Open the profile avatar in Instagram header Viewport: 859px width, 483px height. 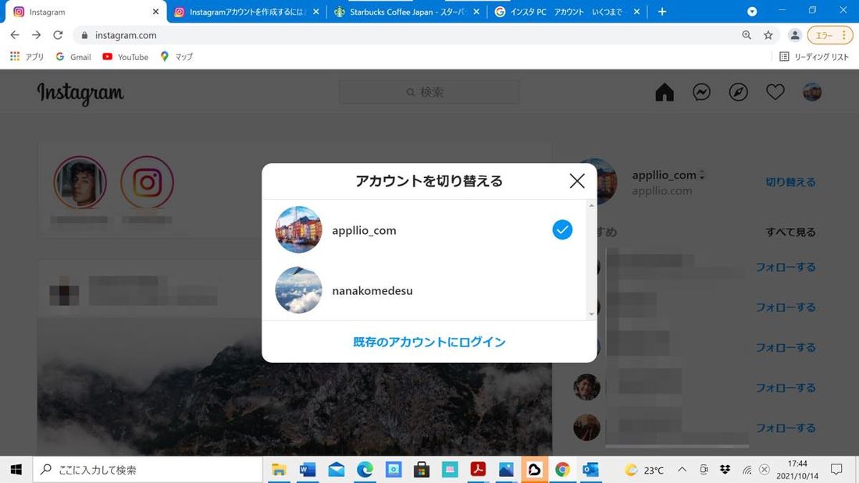812,92
